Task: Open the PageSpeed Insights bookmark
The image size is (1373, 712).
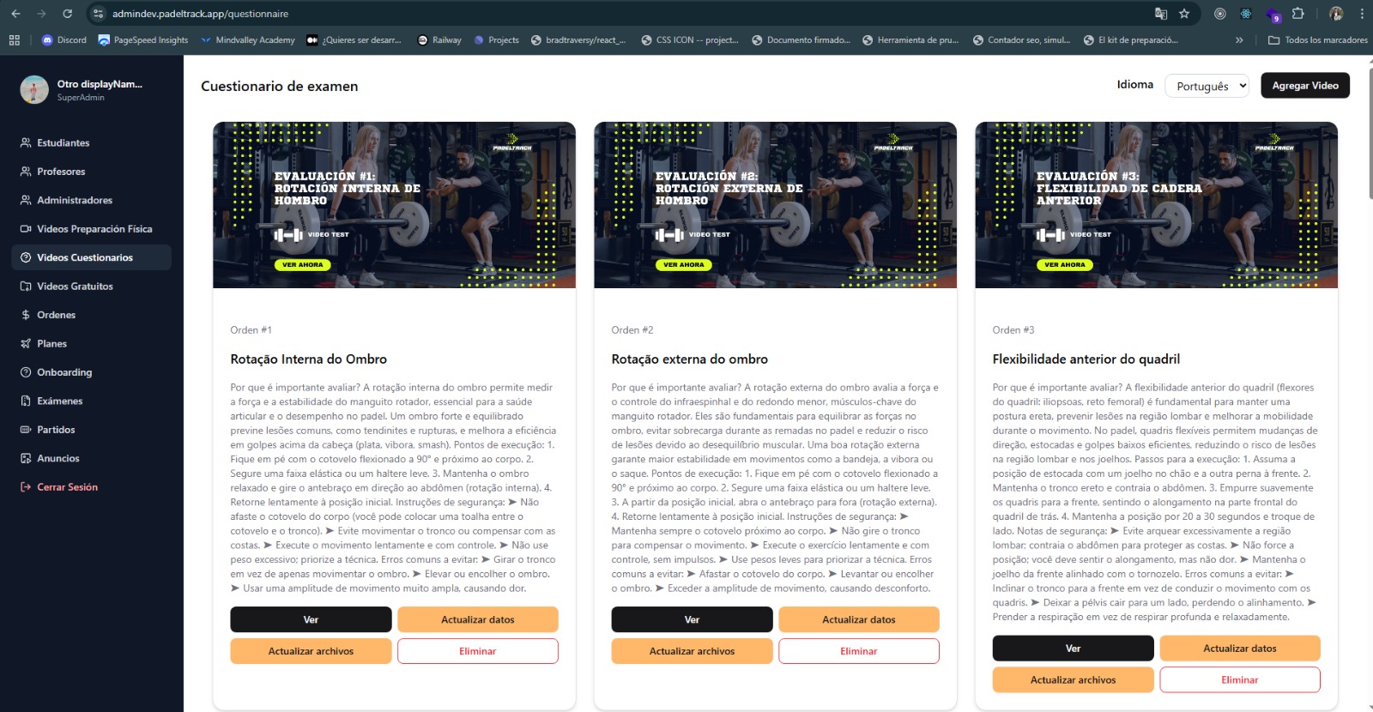Action: tap(143, 40)
